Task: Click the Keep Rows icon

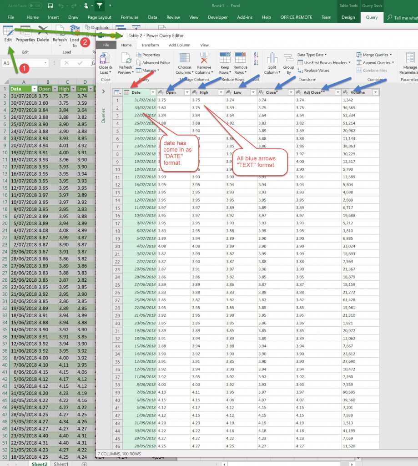Action: (x=225, y=59)
